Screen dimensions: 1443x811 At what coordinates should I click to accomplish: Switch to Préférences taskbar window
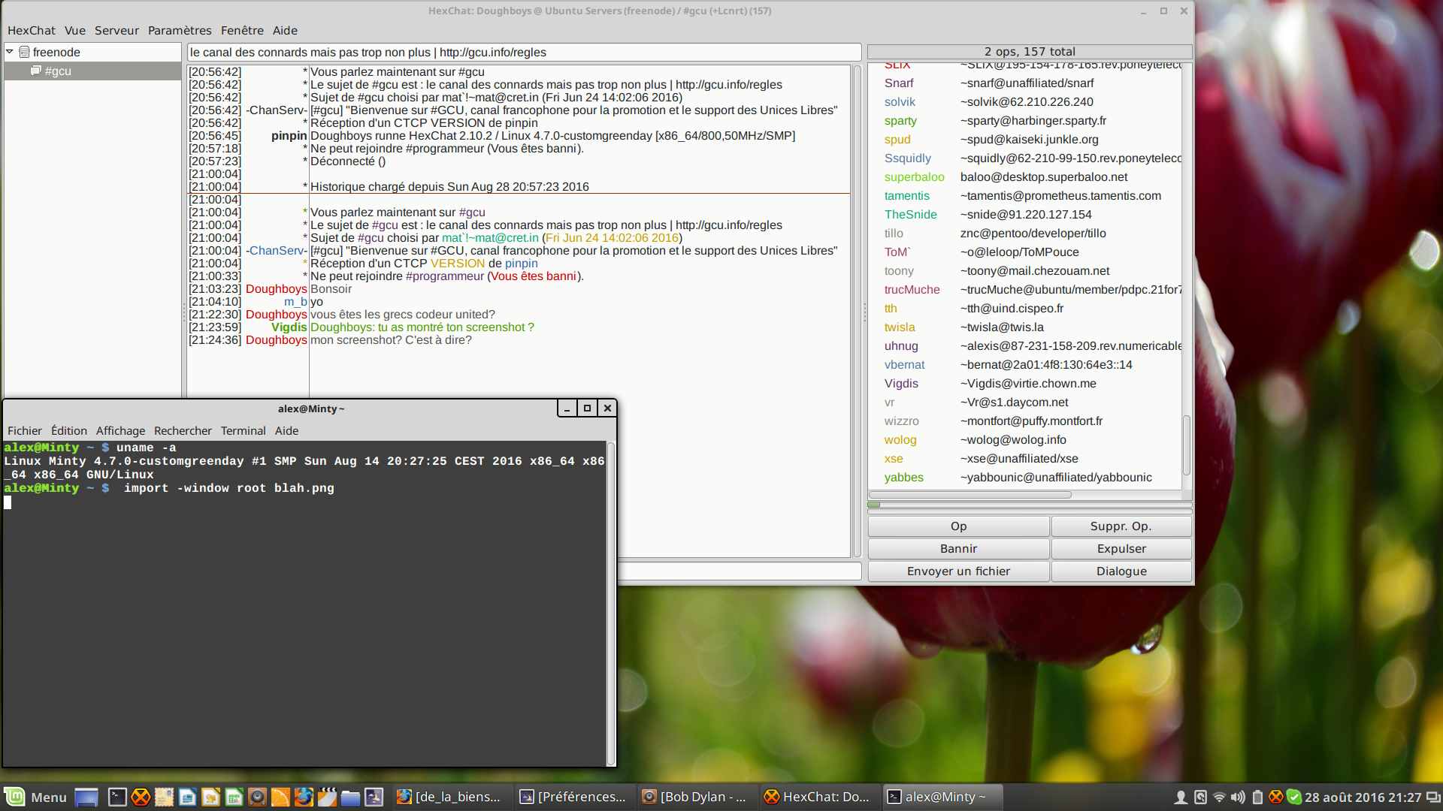[x=574, y=797]
